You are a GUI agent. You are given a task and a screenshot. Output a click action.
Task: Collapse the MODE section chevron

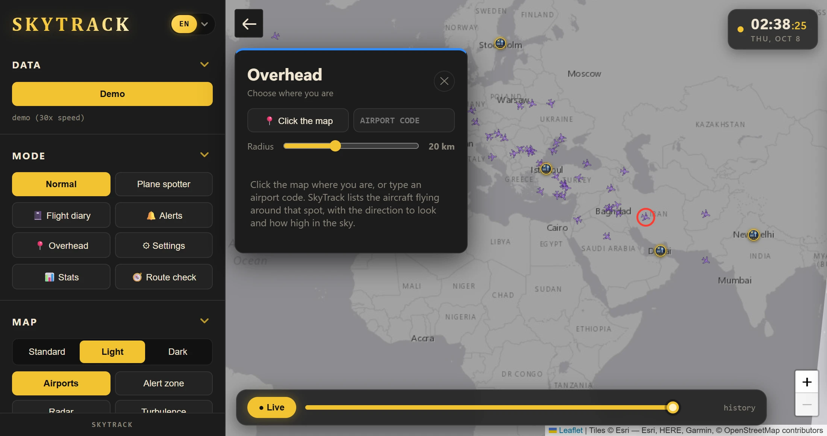[x=204, y=155]
